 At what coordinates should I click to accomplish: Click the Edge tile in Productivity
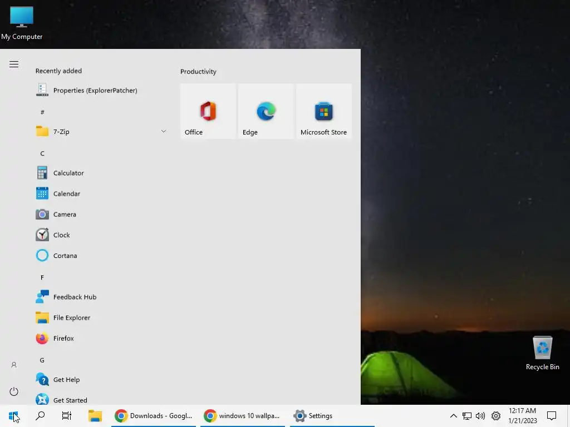266,111
